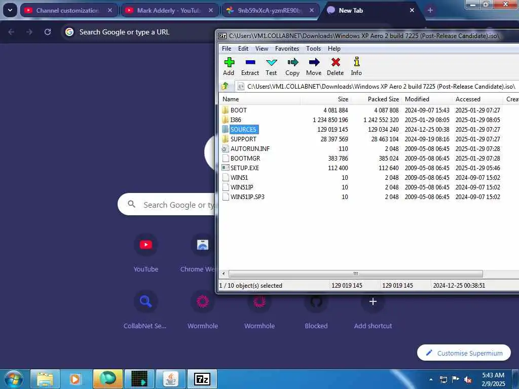Close the New Tab tab
Image resolution: width=519 pixels, height=389 pixels.
point(412,11)
